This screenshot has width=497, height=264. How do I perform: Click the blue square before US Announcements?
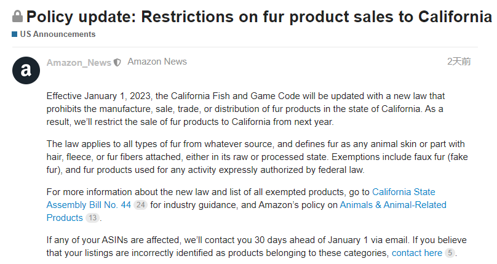coord(15,34)
